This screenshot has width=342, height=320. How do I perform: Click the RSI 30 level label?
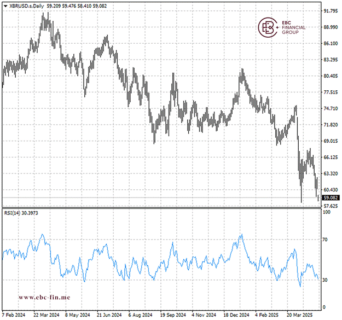326,280
